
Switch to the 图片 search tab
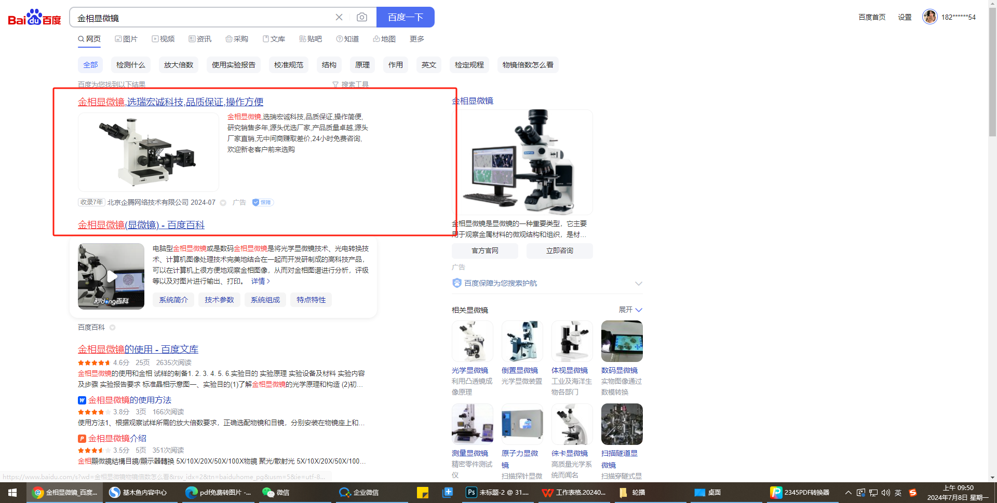tap(126, 39)
